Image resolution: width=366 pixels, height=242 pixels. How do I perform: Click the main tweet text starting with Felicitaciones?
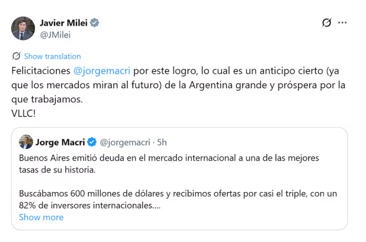click(x=42, y=71)
